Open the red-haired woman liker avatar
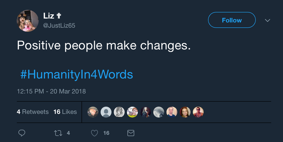 coord(185,112)
